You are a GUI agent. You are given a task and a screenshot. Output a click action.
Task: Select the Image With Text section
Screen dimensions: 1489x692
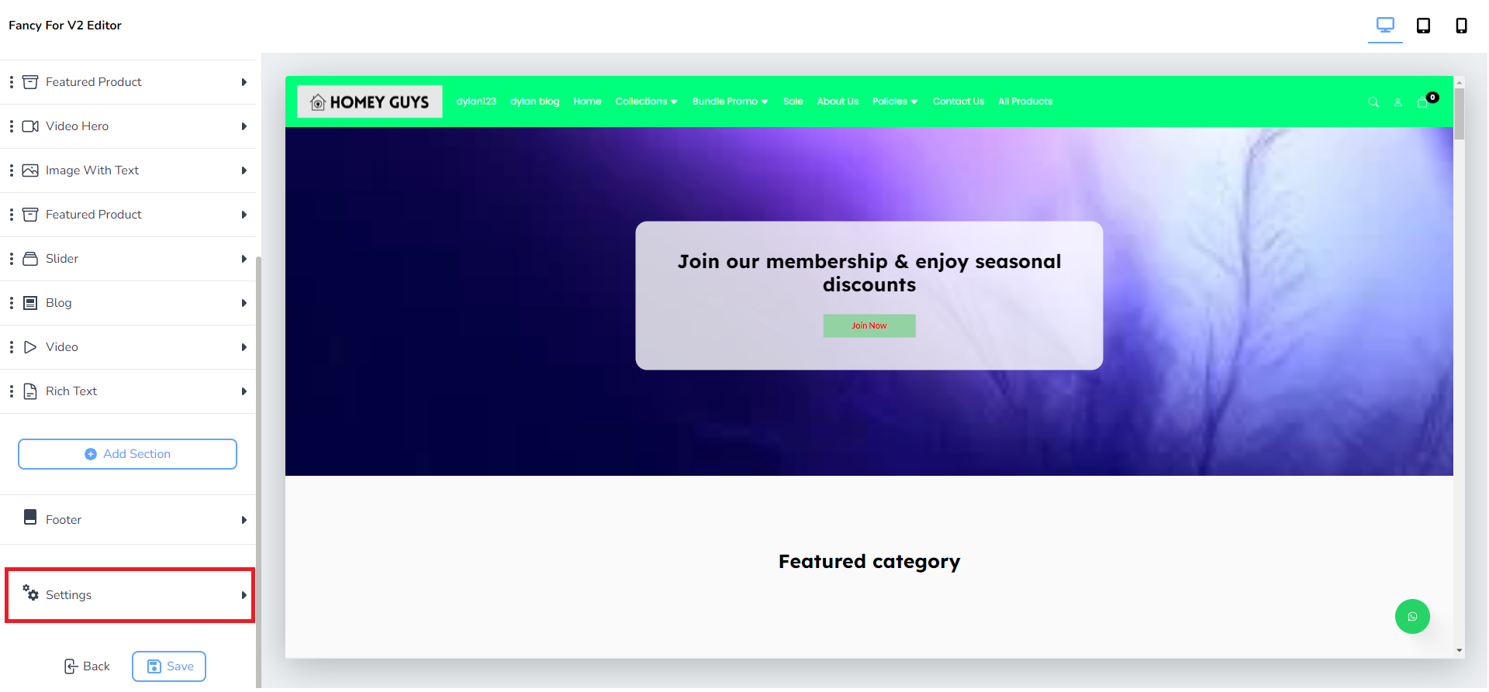128,170
